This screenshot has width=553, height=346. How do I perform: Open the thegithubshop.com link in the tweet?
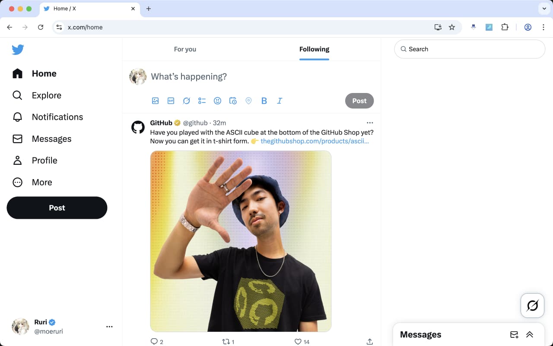[x=314, y=141]
